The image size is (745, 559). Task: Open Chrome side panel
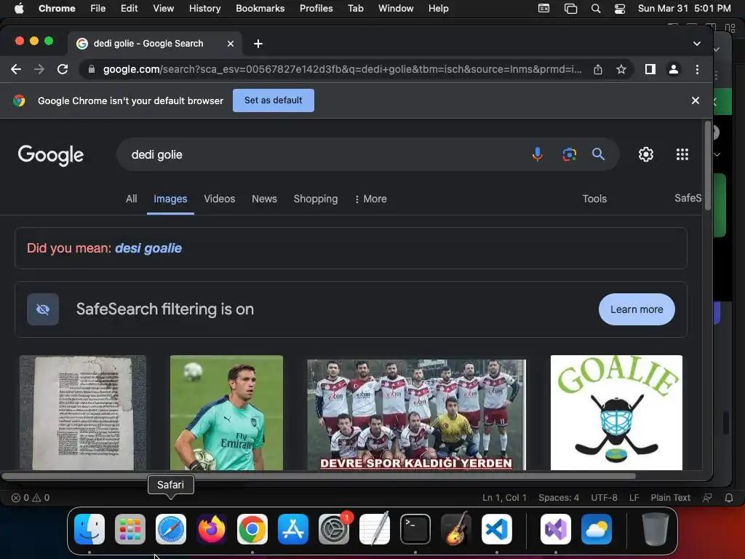[650, 69]
